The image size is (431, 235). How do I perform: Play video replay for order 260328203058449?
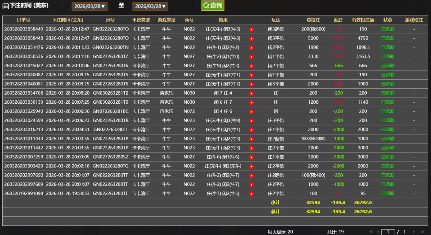point(251,29)
